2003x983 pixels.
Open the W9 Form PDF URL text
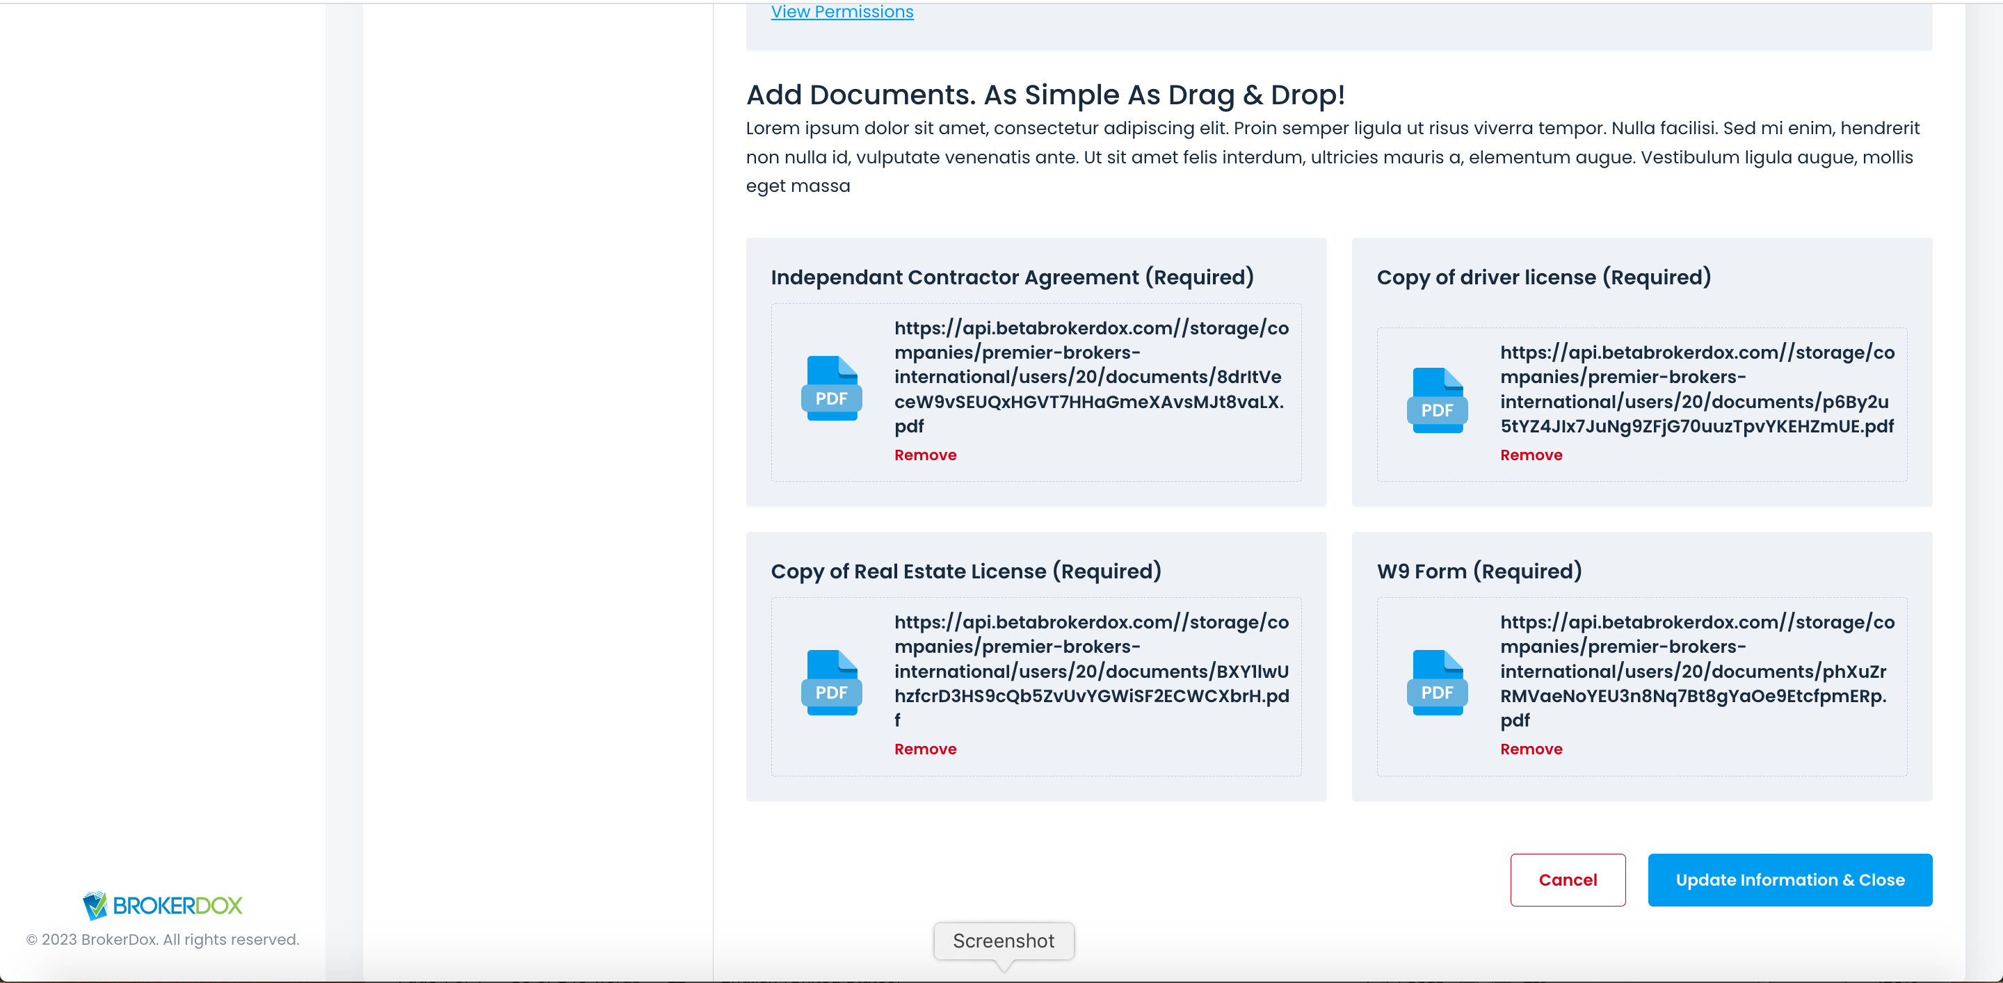[x=1697, y=671]
